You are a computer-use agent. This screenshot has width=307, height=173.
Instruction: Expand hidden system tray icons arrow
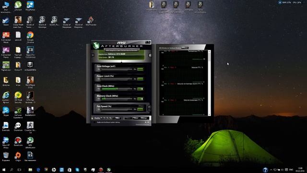[x=271, y=170]
